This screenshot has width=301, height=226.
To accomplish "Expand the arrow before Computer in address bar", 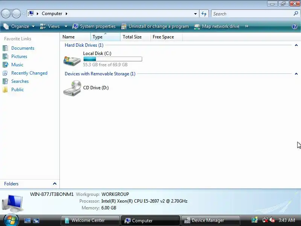I will [x=38, y=14].
